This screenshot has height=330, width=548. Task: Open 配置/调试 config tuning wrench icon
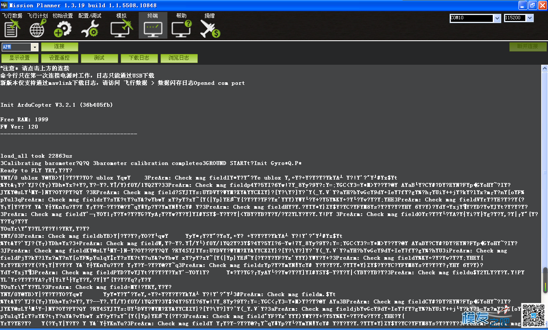click(x=90, y=25)
